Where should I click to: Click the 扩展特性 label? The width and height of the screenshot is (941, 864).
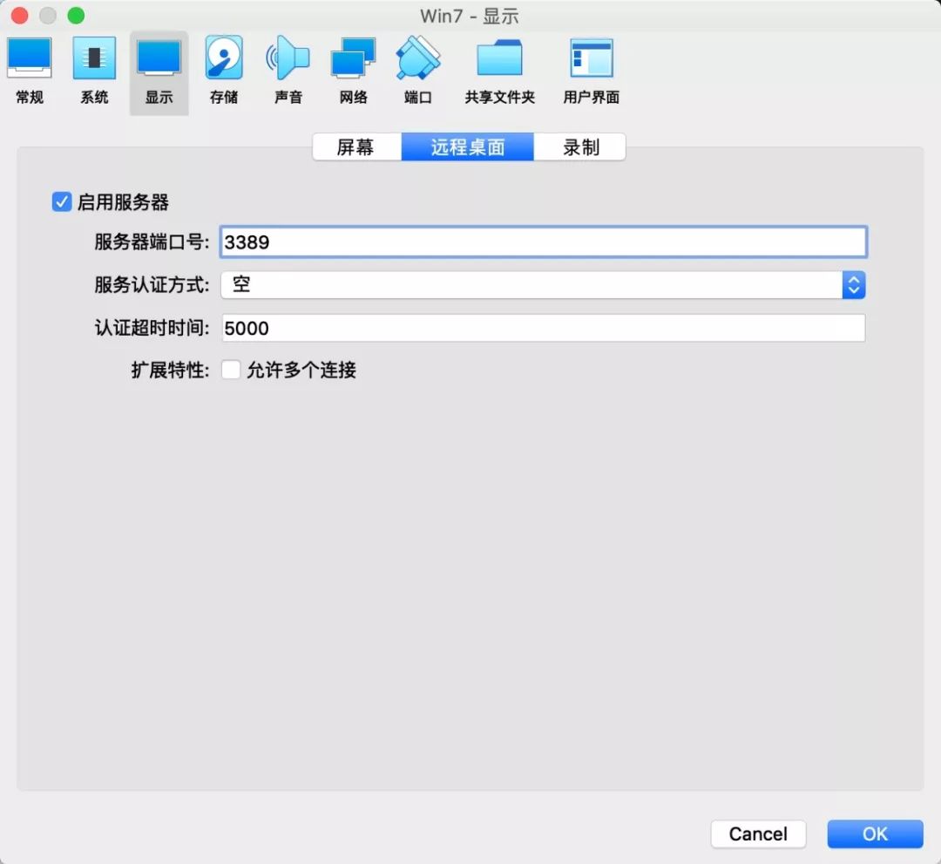(x=171, y=370)
